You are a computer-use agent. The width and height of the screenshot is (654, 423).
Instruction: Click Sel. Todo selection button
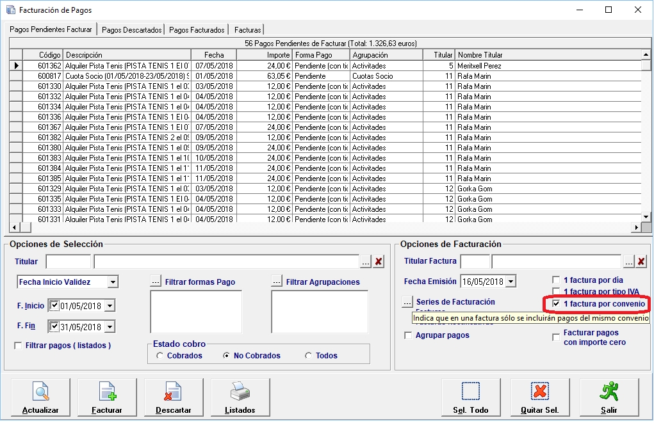click(x=471, y=397)
